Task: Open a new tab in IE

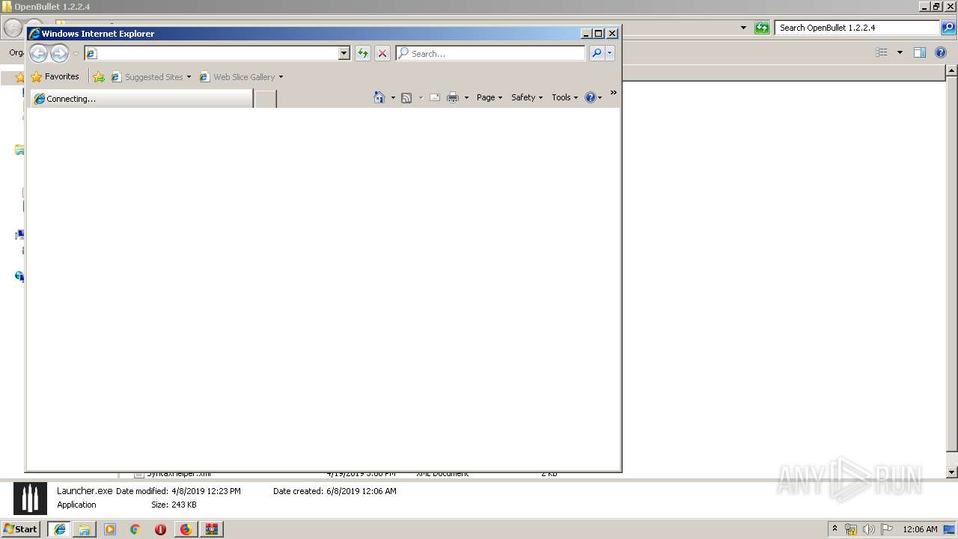Action: point(266,99)
